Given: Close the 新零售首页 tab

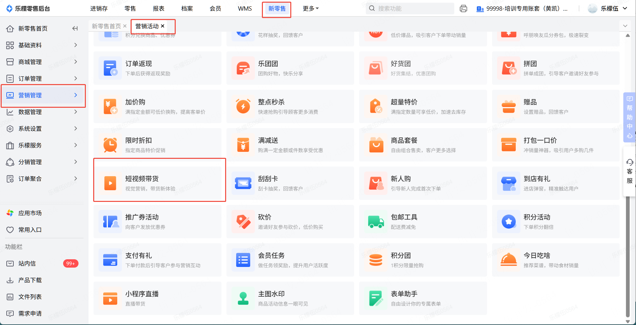Looking at the screenshot, I should coord(125,26).
